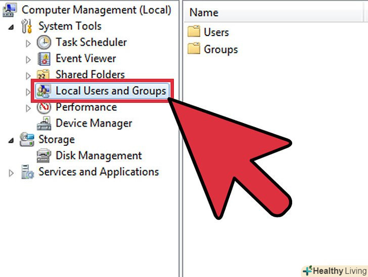Expand the Local Users and Groups node

28,92
